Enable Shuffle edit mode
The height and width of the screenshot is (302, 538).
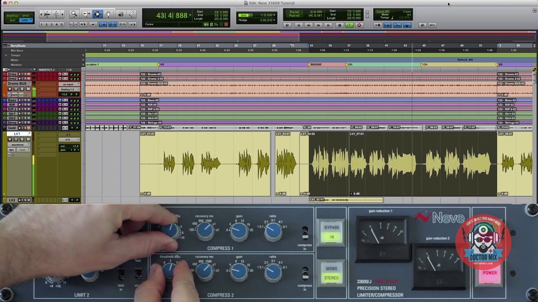(x=12, y=16)
